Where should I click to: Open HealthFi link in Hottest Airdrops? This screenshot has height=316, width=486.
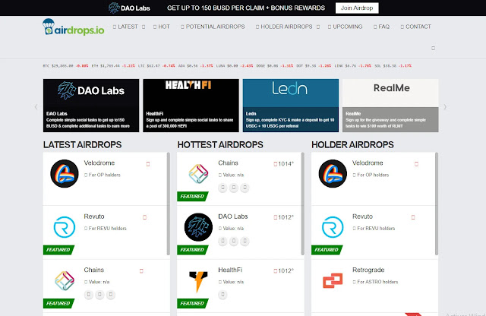coord(230,270)
